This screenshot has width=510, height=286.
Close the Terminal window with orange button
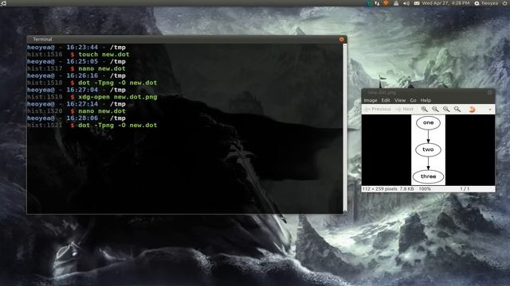(342, 39)
